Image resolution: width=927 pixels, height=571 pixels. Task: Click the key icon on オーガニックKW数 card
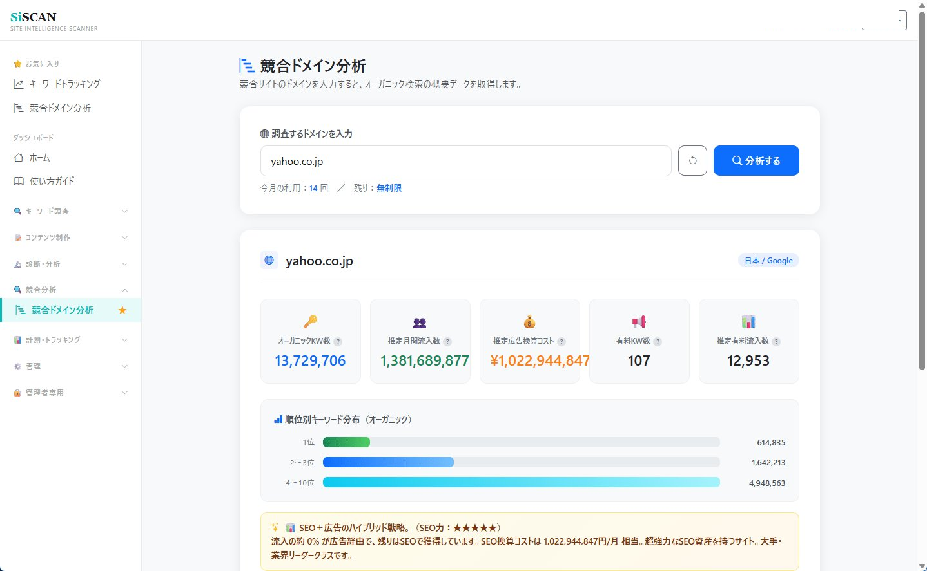pyautogui.click(x=311, y=321)
